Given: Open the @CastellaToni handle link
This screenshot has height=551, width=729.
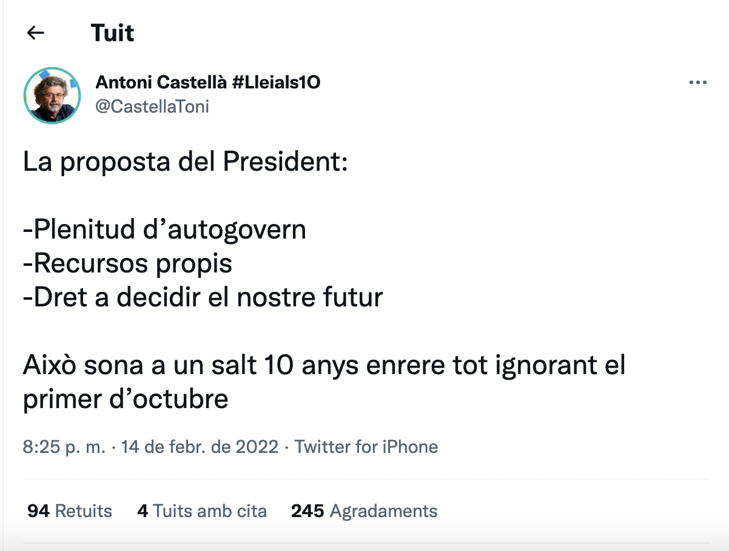Looking at the screenshot, I should (x=152, y=107).
